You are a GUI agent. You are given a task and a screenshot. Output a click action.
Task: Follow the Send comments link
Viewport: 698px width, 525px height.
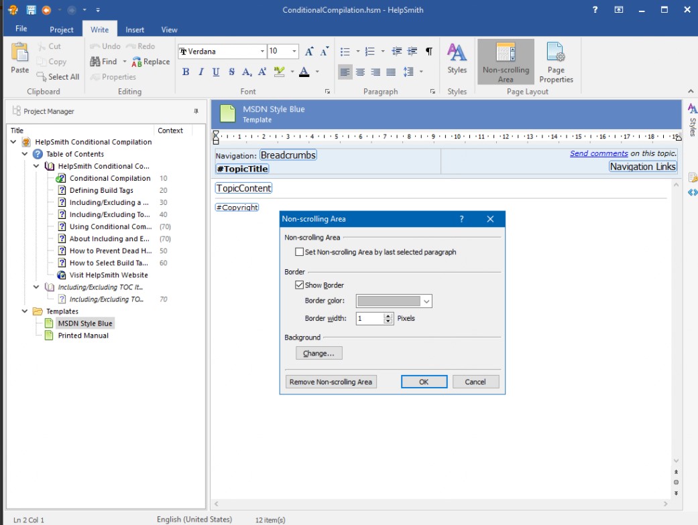tap(599, 153)
